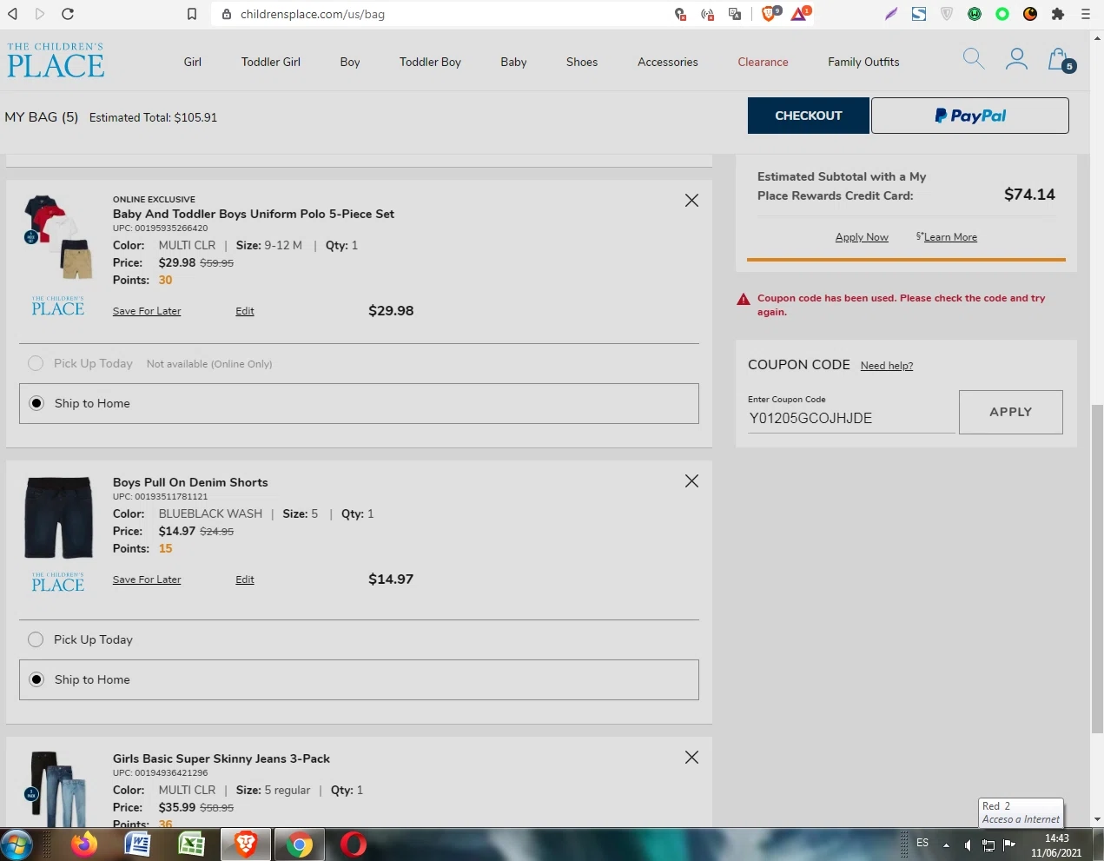Image resolution: width=1104 pixels, height=861 pixels.
Task: Click the orange moon extension icon
Action: point(1030,14)
